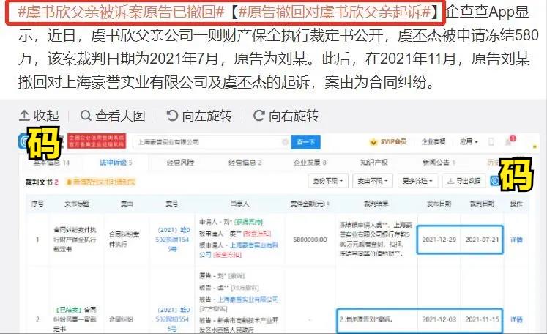
Task: Open the SVIP会员 crown link
Action: 388,141
